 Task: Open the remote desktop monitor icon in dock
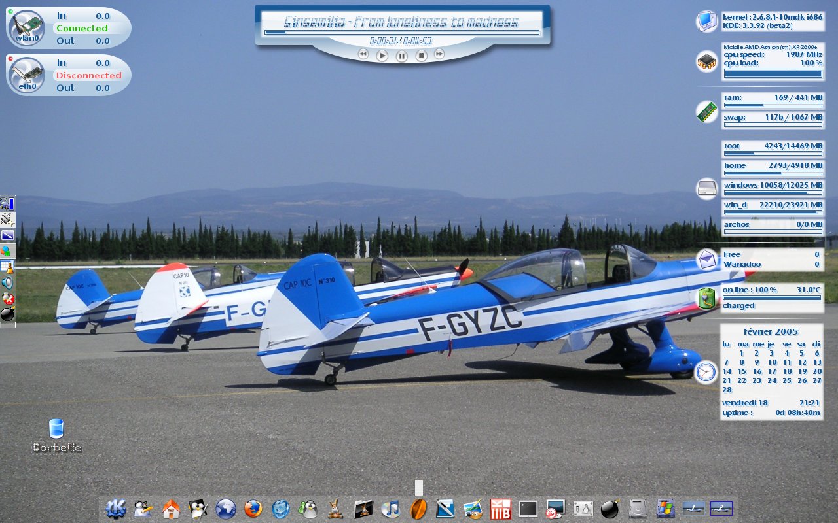pos(556,508)
